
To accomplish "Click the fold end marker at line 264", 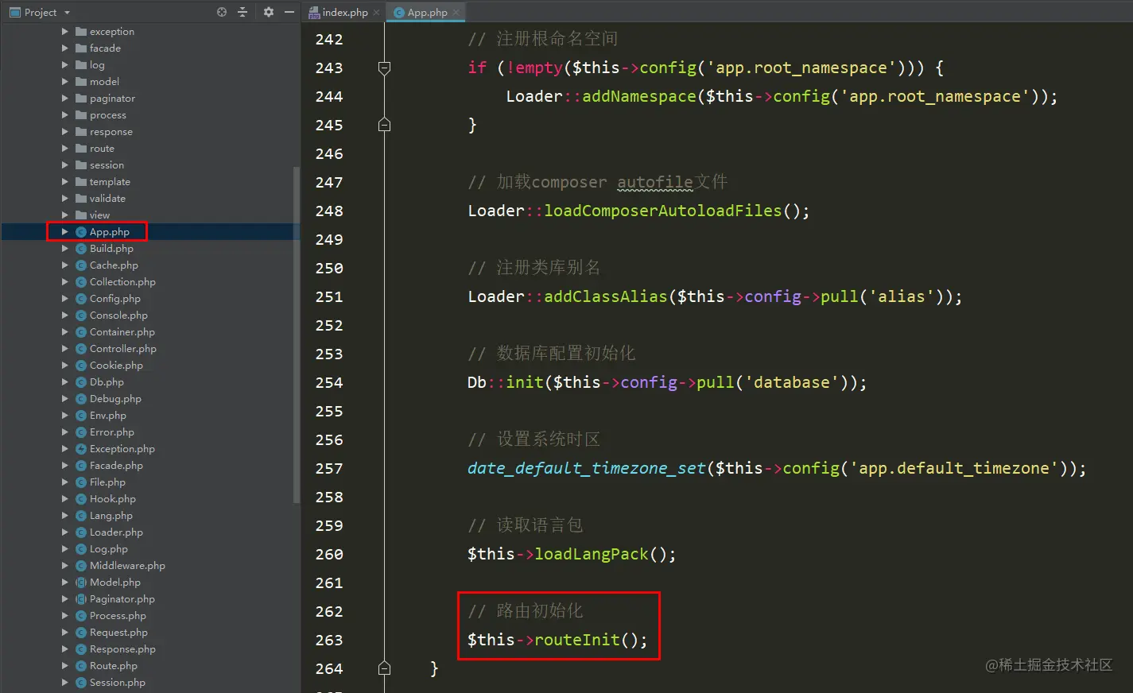I will pos(384,668).
